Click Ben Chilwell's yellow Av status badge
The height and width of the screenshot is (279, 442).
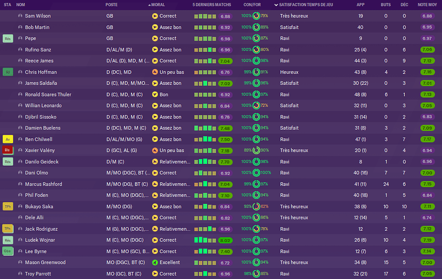tap(8, 139)
